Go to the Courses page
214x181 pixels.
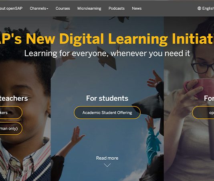[63, 8]
